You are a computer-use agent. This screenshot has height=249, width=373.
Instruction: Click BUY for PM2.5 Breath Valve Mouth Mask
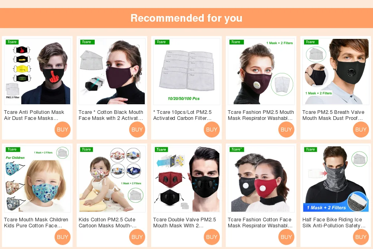click(x=361, y=130)
